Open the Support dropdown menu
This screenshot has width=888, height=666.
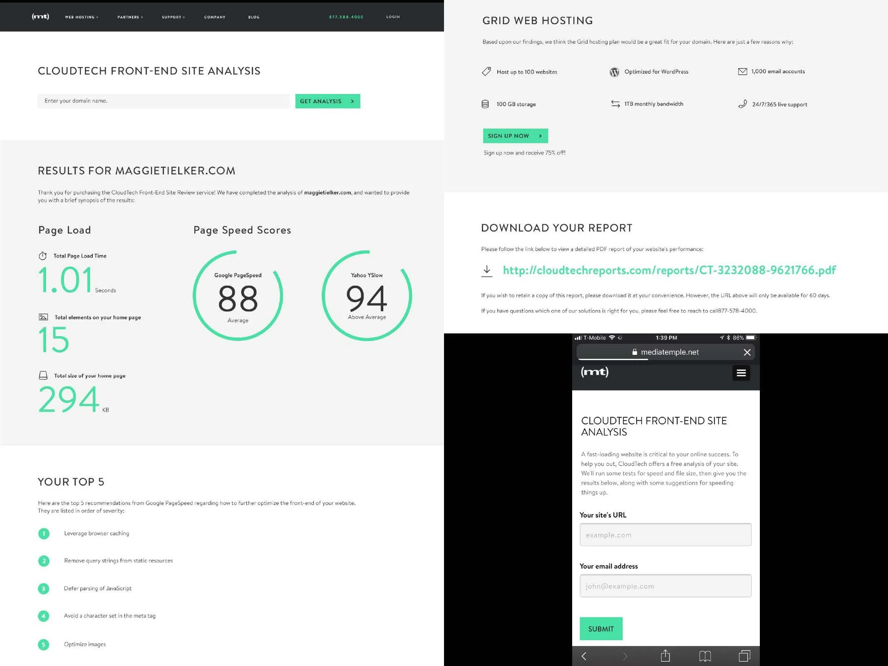point(174,17)
